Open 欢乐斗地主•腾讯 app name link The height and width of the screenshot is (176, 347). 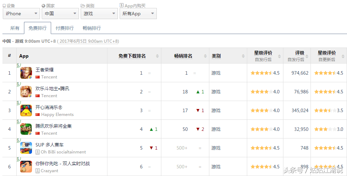[52, 89]
